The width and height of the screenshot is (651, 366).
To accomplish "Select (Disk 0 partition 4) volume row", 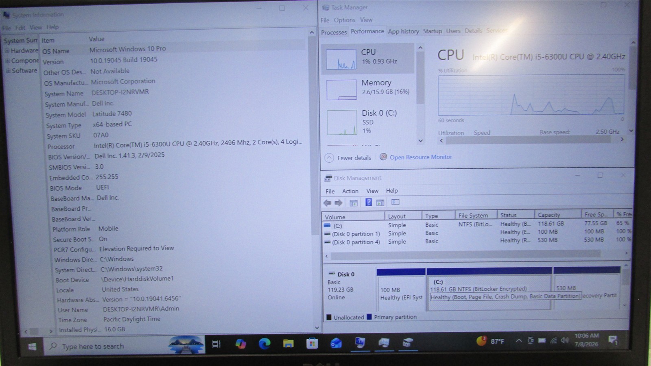I will pyautogui.click(x=477, y=241).
